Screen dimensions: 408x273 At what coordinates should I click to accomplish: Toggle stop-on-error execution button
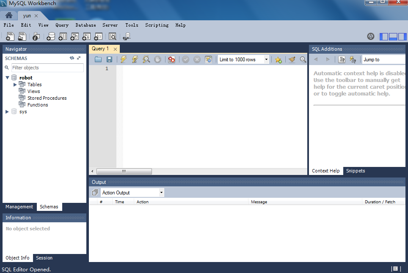coord(171,60)
